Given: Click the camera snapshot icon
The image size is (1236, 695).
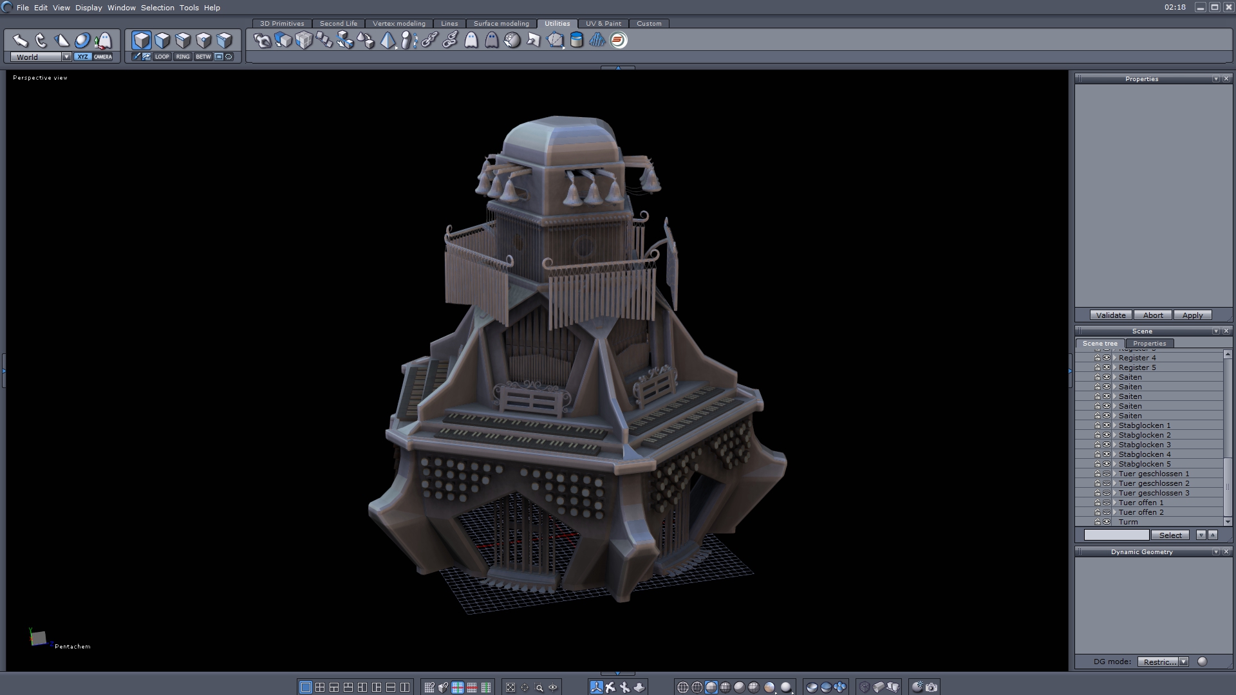Looking at the screenshot, I should (932, 687).
